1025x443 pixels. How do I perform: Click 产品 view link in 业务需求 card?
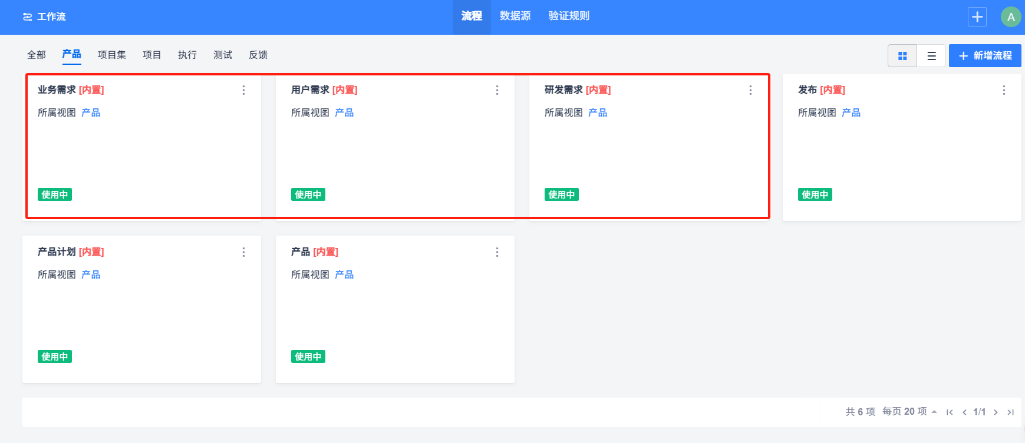(91, 113)
